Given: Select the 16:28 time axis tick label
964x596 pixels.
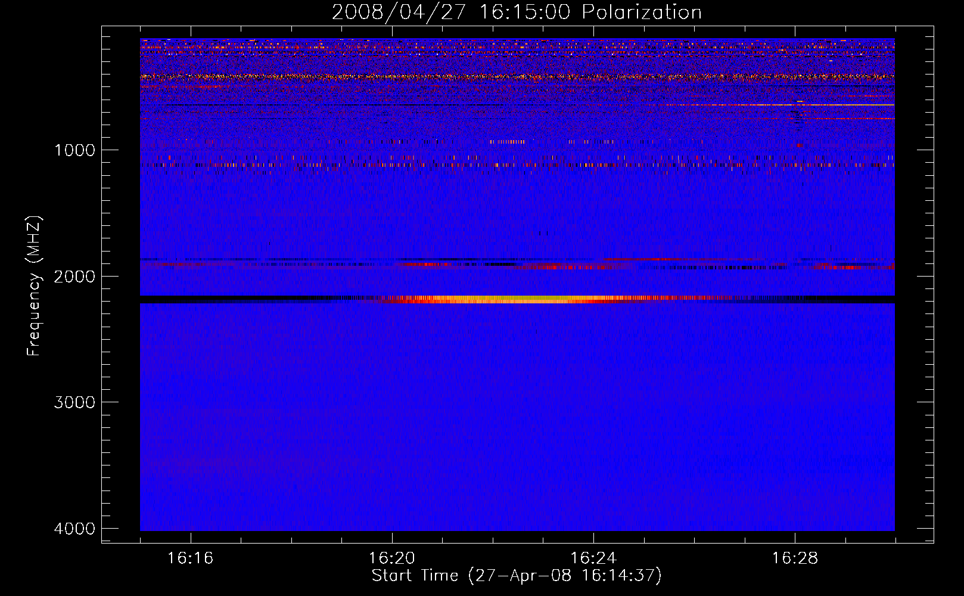Looking at the screenshot, I should (795, 558).
